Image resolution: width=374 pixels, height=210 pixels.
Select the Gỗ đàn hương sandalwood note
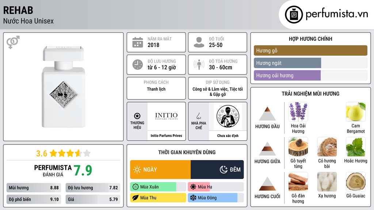298,182
